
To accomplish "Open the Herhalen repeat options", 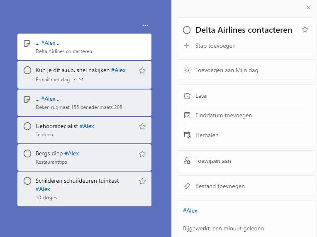I will 207,135.
